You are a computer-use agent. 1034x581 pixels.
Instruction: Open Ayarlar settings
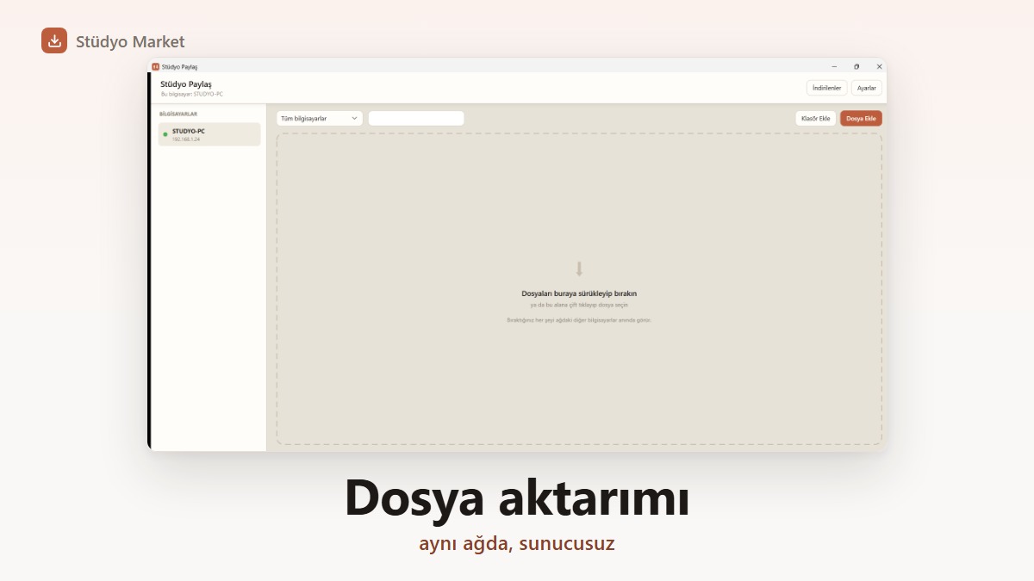click(866, 88)
